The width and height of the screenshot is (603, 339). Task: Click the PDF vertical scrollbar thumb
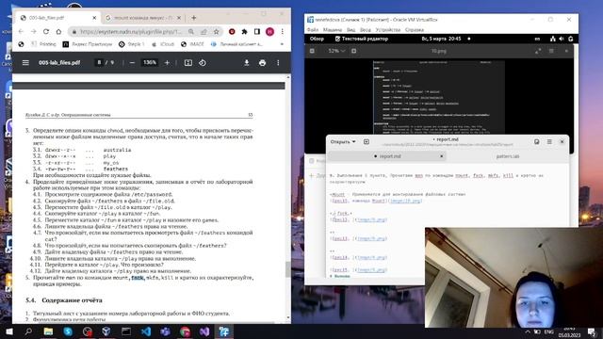pyautogui.click(x=288, y=269)
